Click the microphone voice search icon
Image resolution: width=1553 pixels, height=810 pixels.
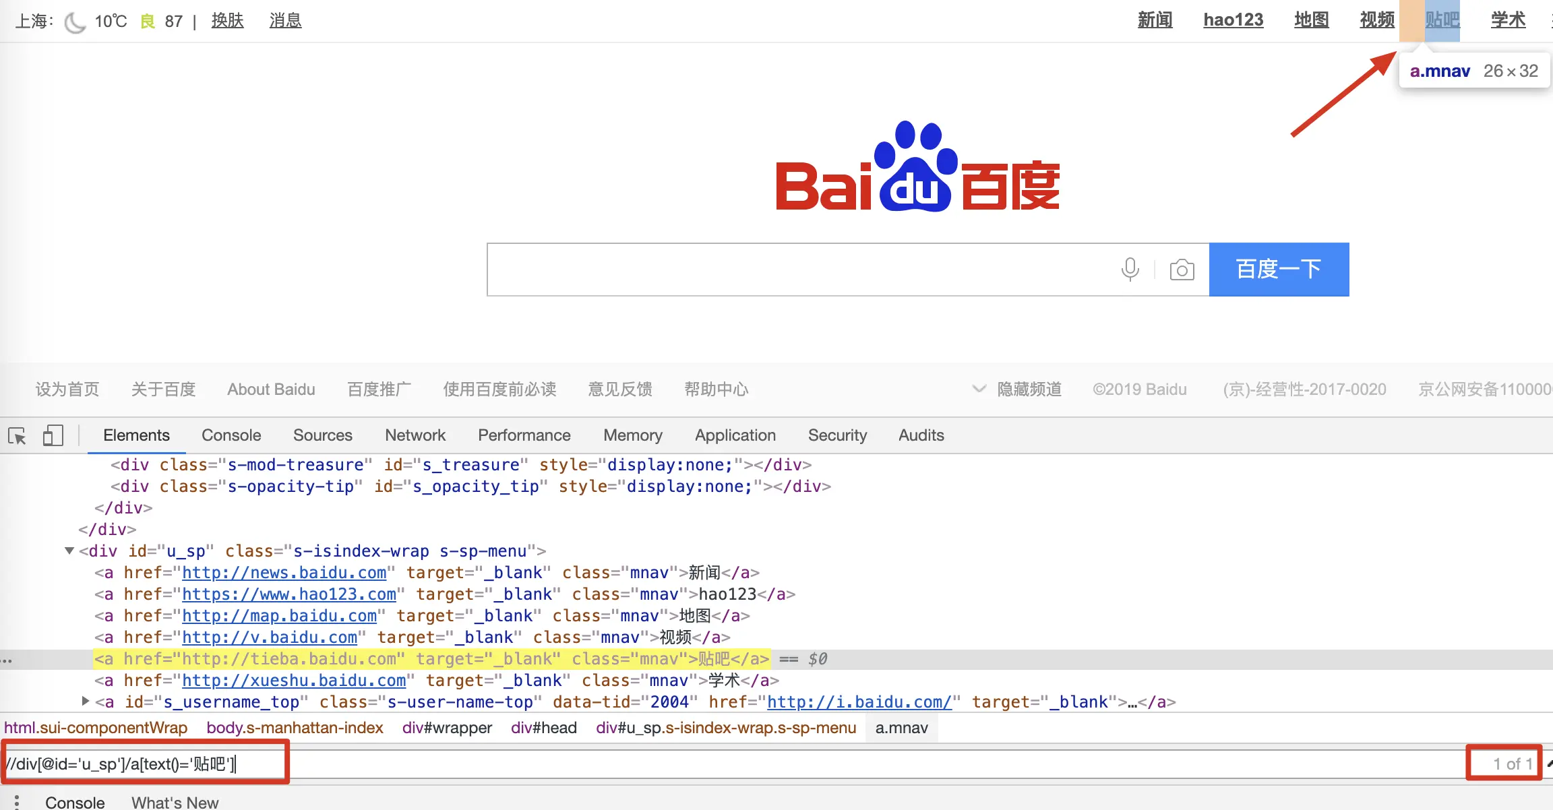point(1130,270)
